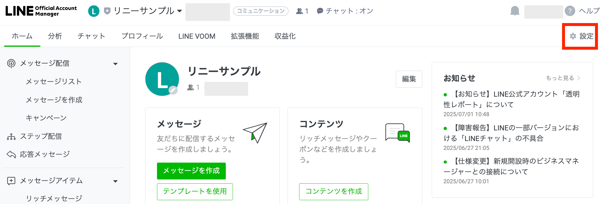Image resolution: width=603 pixels, height=204 pixels.
Task: Click the pencil icon on profile avatar
Action: click(x=173, y=90)
